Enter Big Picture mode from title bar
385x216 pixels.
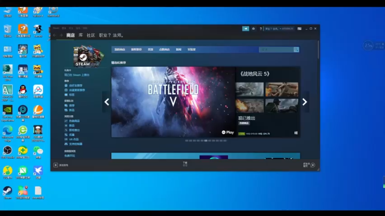point(299,29)
